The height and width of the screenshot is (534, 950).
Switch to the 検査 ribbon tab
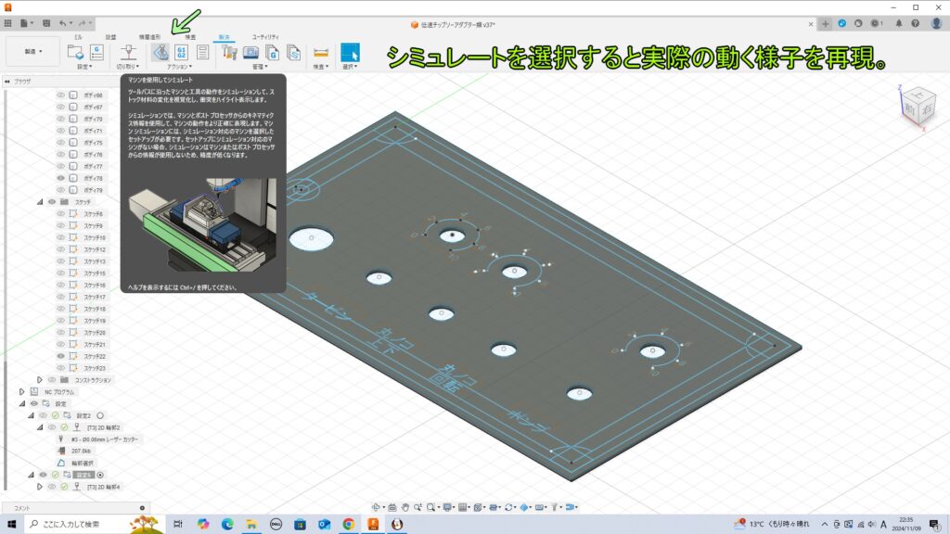pyautogui.click(x=190, y=37)
